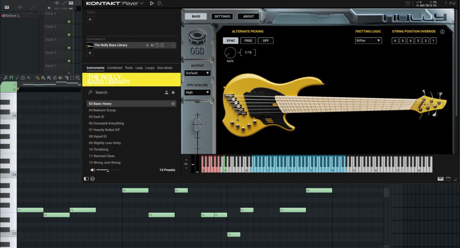This screenshot has height=248, width=460.
Task: Open the SETTINGS page button
Action: coord(222,16)
